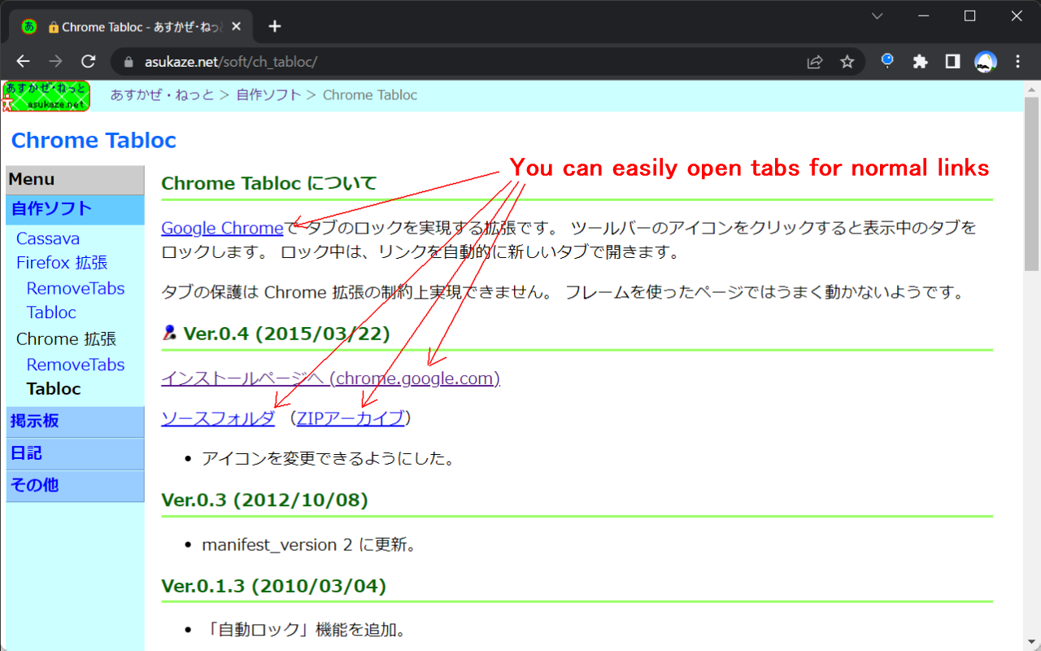1041x651 pixels.
Task: Bookmark this page via the star icon
Action: (x=848, y=61)
